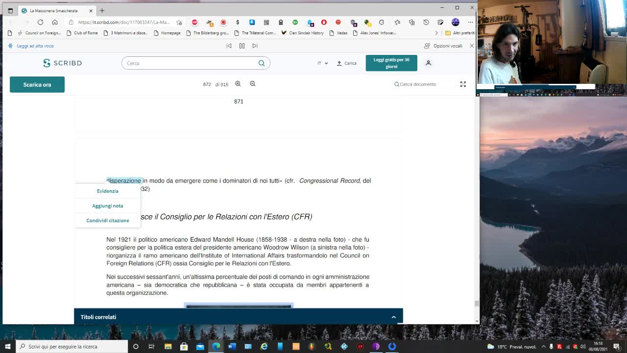Open the red Opera-style extension icon

pos(324,22)
